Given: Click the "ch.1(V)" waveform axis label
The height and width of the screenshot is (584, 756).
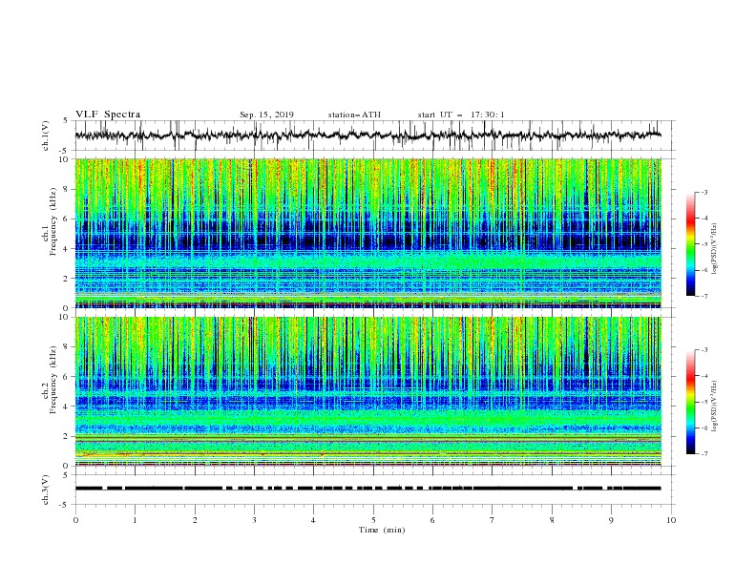Looking at the screenshot, I should click(46, 136).
